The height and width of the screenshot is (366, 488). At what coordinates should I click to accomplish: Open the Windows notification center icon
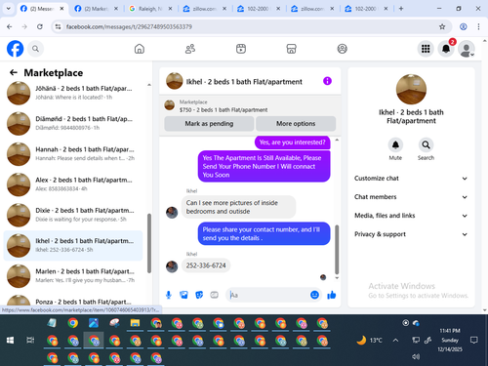click(x=474, y=341)
